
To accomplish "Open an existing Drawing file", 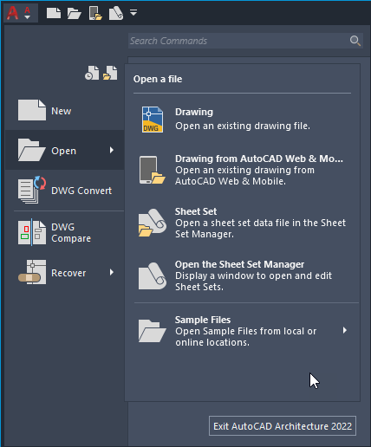I will tap(243, 119).
